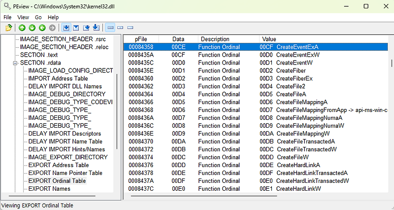Toggle the narrow column-width view button

[130, 28]
